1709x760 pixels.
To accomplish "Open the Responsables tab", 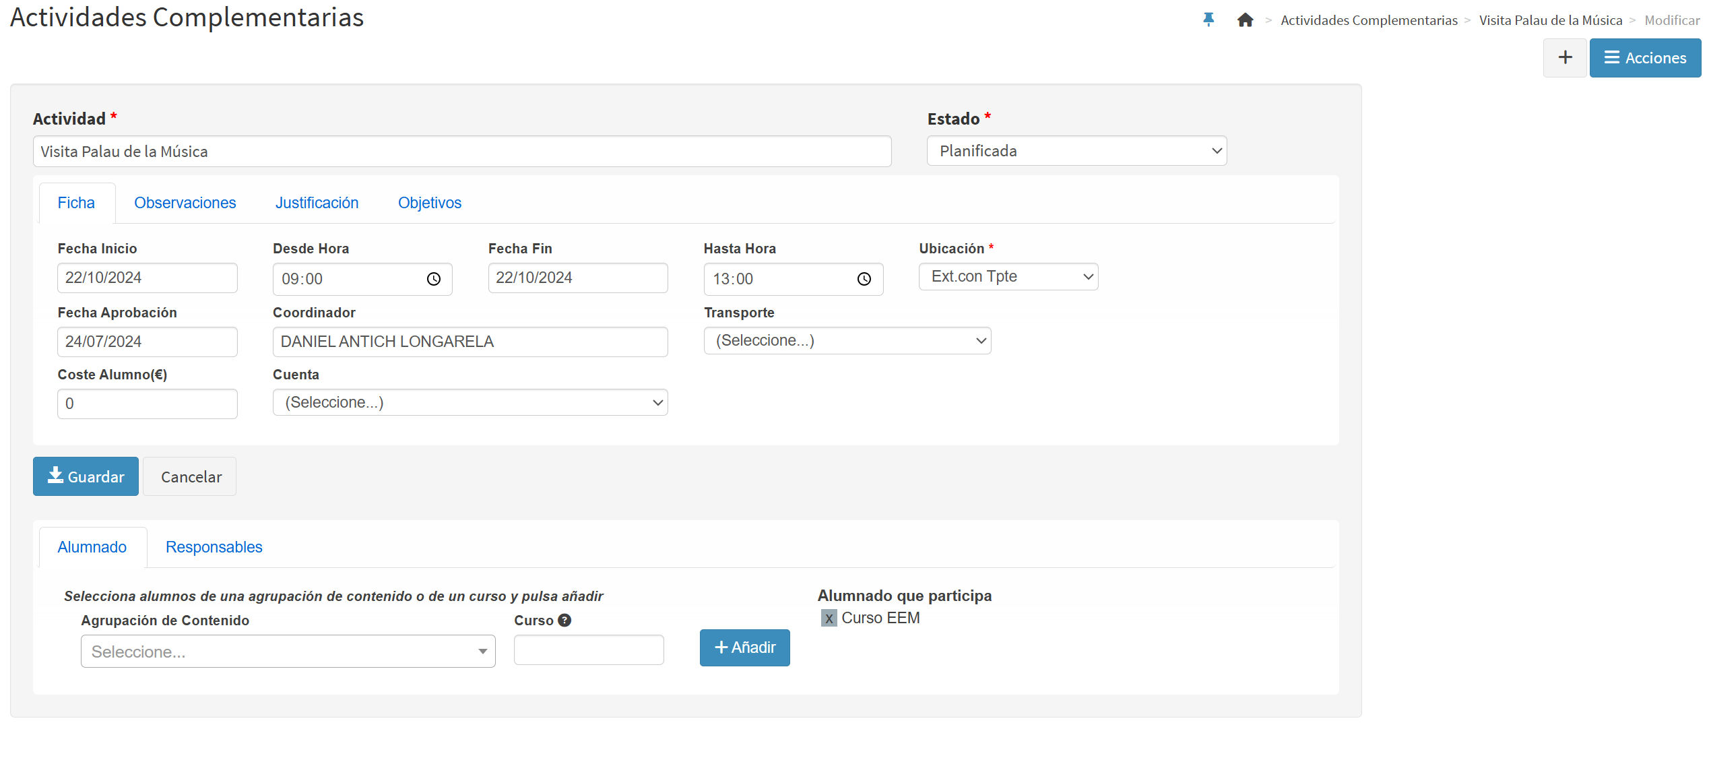I will 214,547.
